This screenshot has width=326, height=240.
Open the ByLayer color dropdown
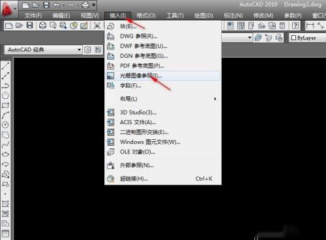click(x=308, y=38)
